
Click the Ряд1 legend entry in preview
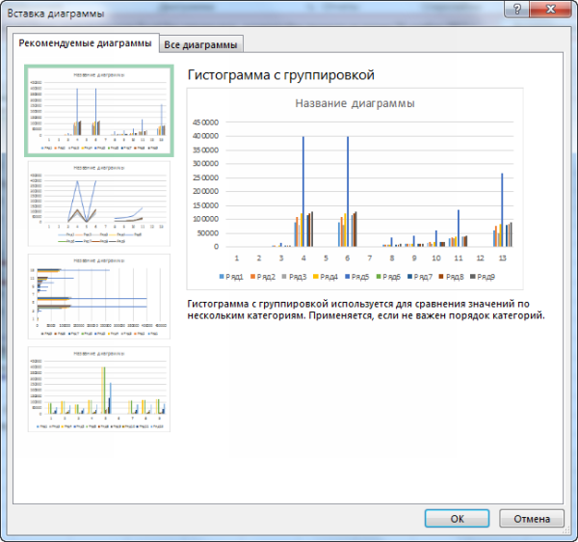click(232, 277)
